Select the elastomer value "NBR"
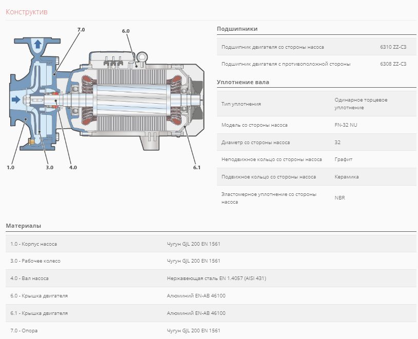418x339 pixels. click(x=340, y=198)
